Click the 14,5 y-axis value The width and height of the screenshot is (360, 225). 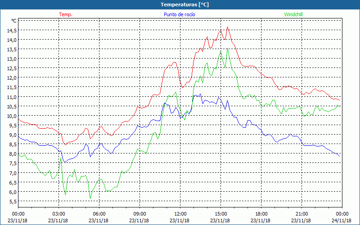(x=12, y=30)
